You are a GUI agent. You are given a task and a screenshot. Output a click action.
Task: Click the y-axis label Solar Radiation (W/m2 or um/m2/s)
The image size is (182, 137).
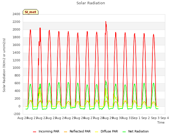4,65
